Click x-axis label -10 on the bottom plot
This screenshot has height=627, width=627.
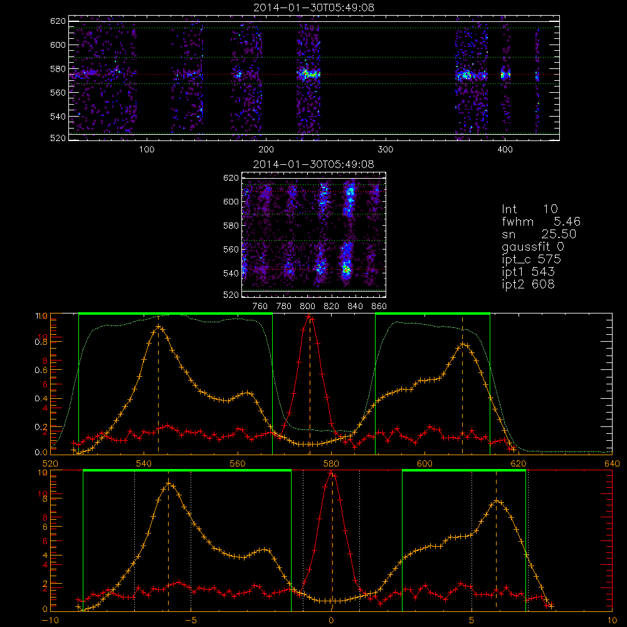50,621
